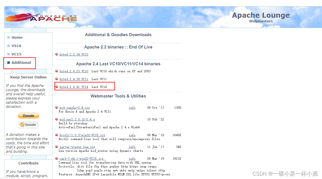Open the info link for mod_caucho-2.4.zip
The image size is (322, 179).
(132, 107)
